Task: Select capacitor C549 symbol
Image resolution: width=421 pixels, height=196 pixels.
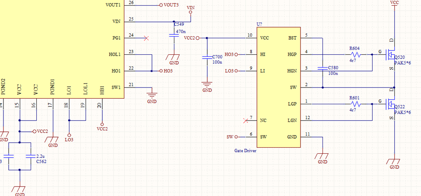Action: pos(174,36)
